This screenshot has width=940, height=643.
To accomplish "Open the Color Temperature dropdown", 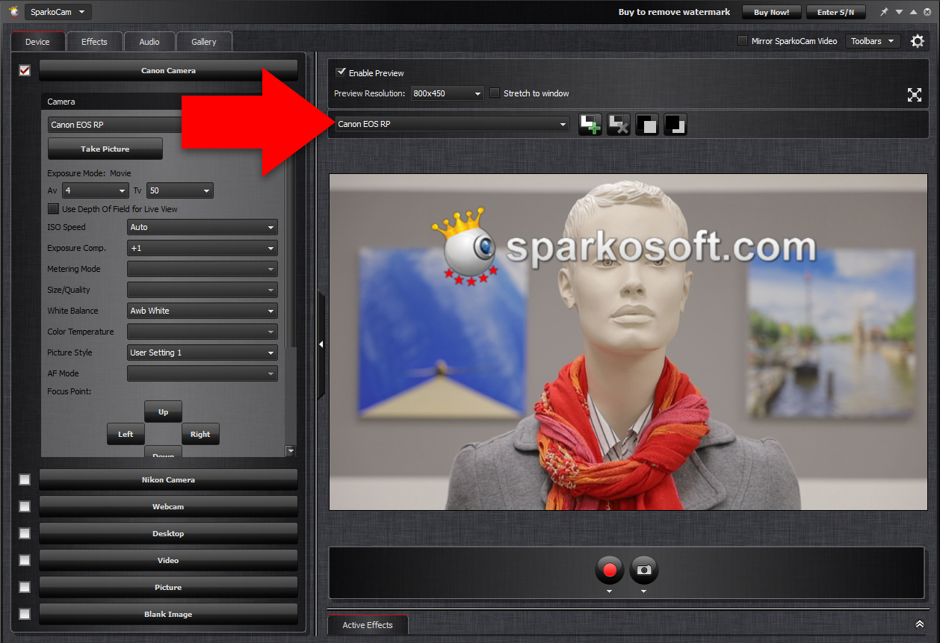I will click(x=202, y=332).
